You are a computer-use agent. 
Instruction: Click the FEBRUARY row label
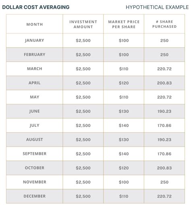tap(35, 54)
